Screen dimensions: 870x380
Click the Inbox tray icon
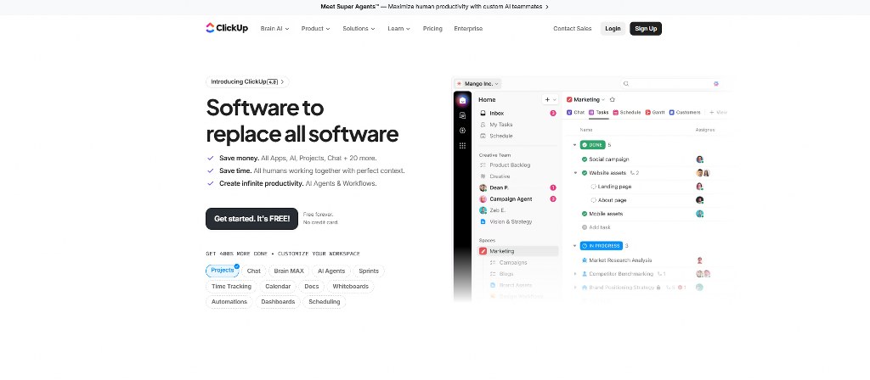coord(483,113)
